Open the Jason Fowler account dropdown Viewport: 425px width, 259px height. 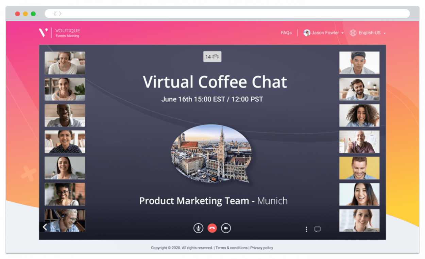324,33
